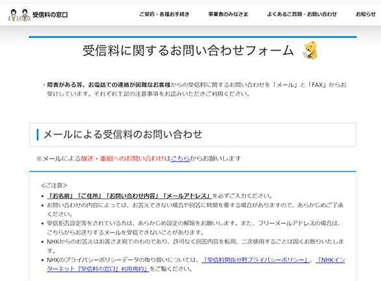Follow the こちら link for broadcast inquiries
This screenshot has height=281, width=381.
pyautogui.click(x=180, y=159)
